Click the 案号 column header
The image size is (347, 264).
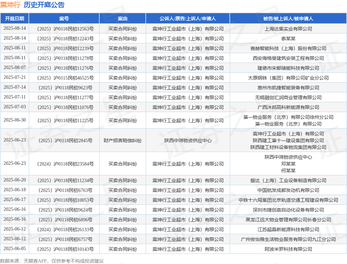pyautogui.click(x=64, y=19)
